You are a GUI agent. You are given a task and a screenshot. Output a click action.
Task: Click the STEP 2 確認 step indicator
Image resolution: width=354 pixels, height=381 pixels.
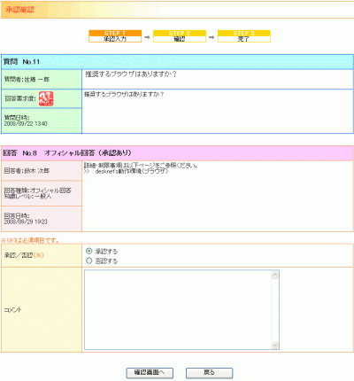180,36
